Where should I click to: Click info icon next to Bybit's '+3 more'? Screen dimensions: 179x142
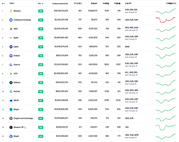coord(136,39)
